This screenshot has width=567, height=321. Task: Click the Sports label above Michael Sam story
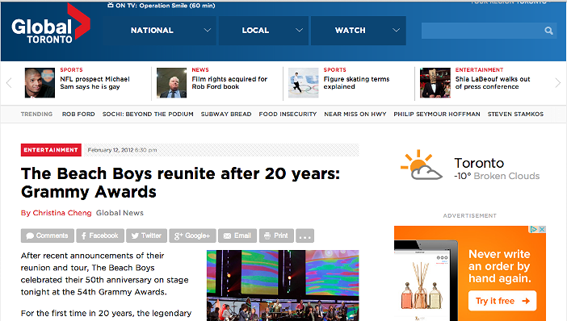(71, 69)
